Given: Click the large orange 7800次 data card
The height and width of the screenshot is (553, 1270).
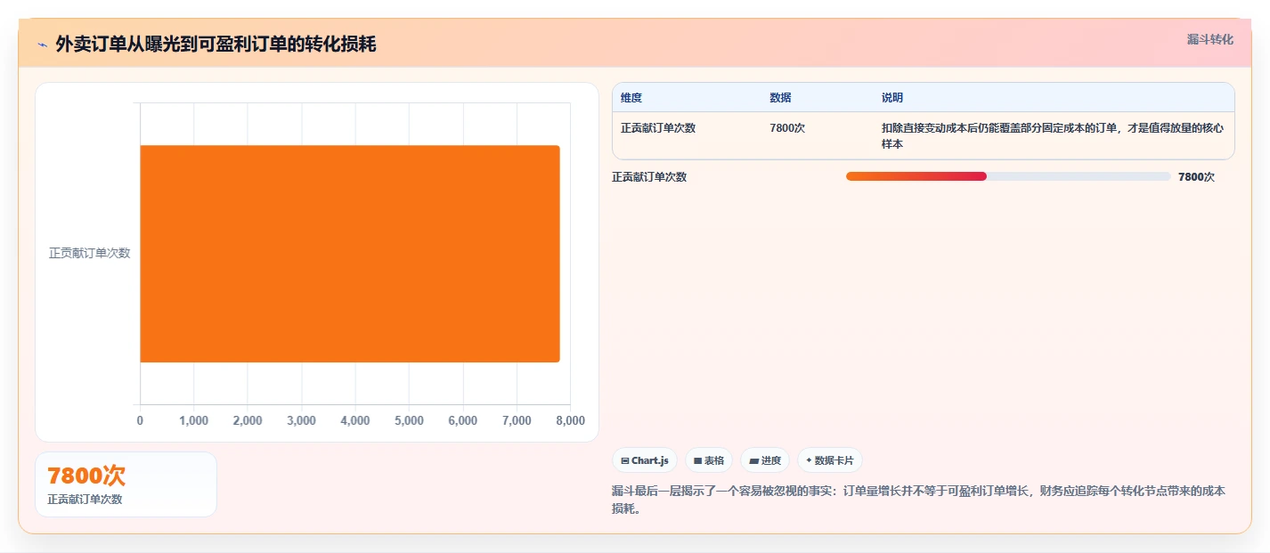Looking at the screenshot, I should click(126, 484).
